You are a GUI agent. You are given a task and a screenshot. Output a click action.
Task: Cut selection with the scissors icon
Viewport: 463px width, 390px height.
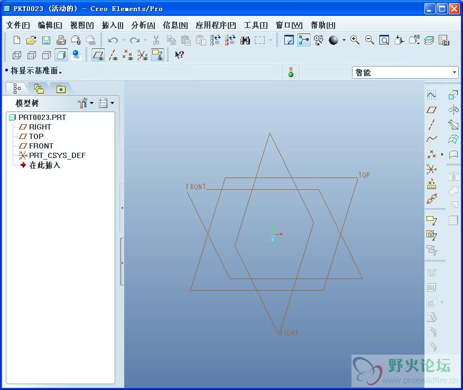(x=156, y=40)
